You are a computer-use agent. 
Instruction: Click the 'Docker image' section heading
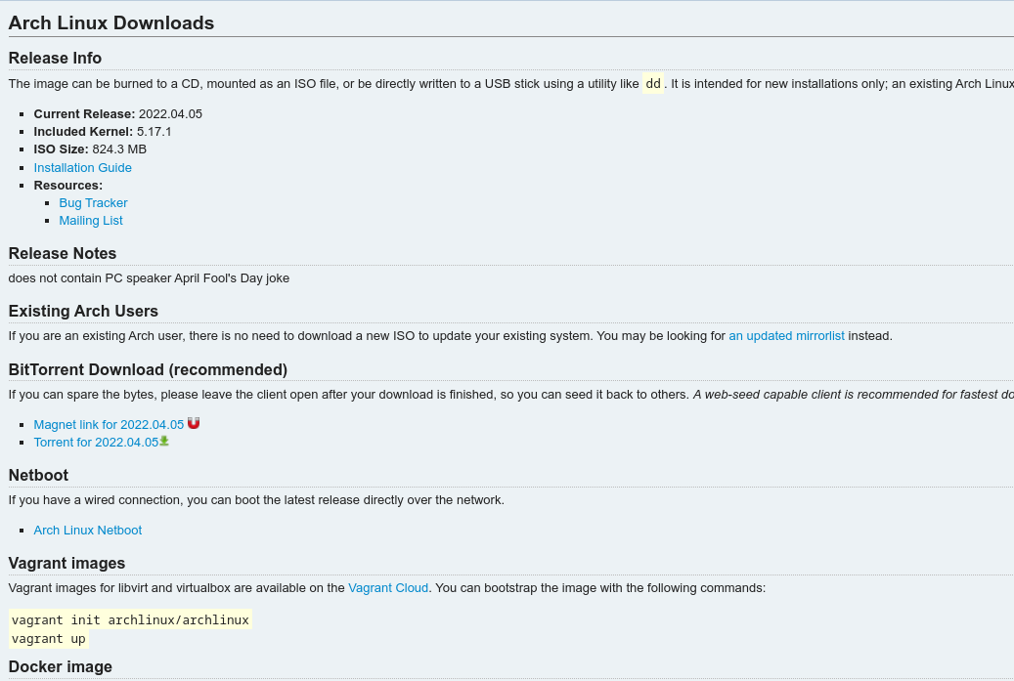(x=61, y=666)
